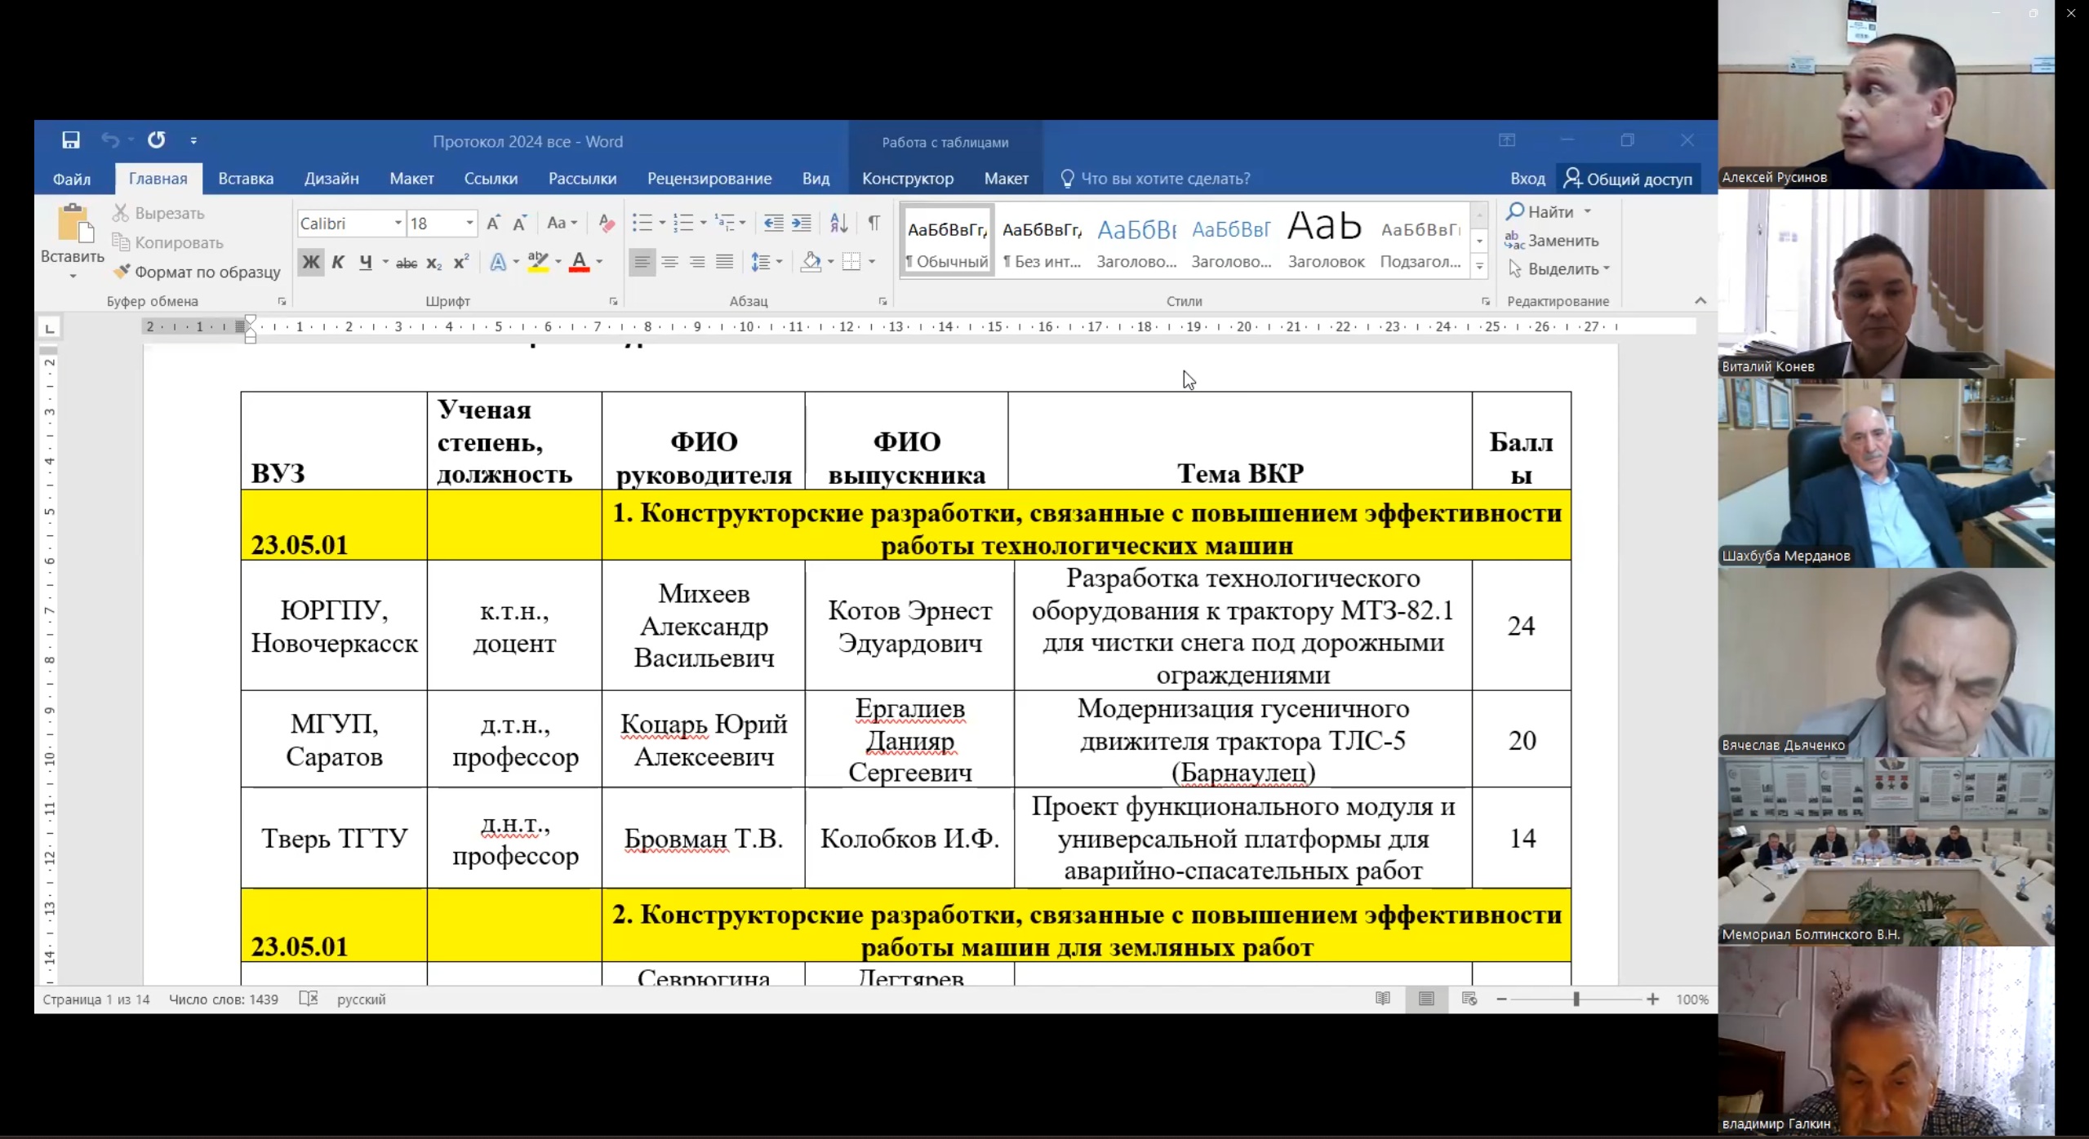Click the Borders grid icon
This screenshot has width=2089, height=1139.
pyautogui.click(x=851, y=262)
